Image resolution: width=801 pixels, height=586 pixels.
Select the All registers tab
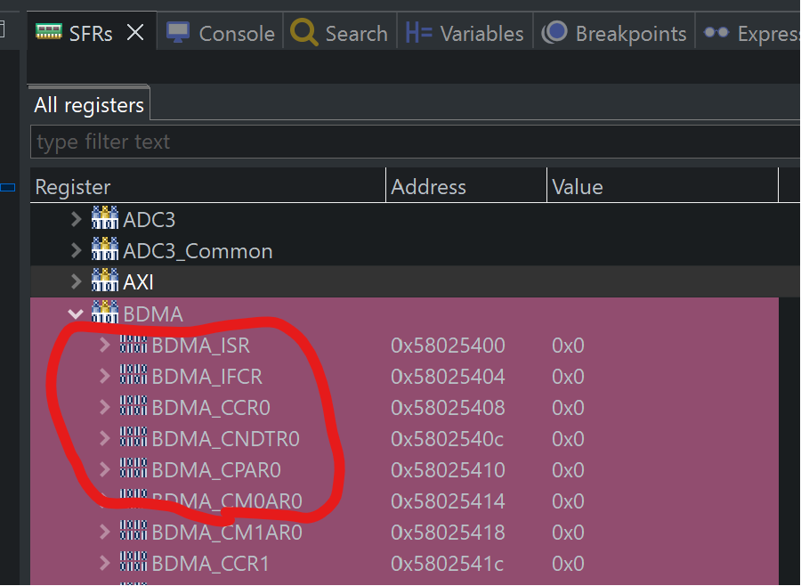88,104
